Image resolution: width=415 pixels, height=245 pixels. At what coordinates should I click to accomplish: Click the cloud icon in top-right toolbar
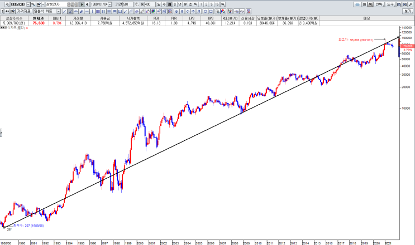coord(357,4)
